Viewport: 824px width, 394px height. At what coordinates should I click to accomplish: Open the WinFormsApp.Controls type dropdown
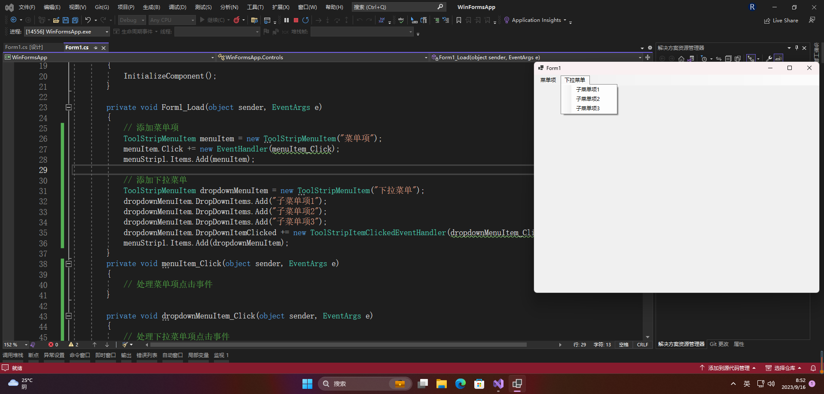click(x=323, y=57)
